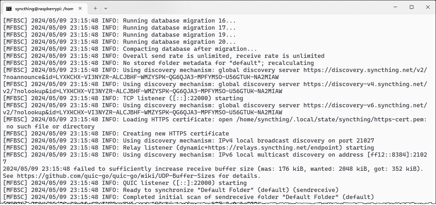Screen dimensions: 436x205
Task: Click the 'Running database migration 17...' line
Action: click(x=119, y=28)
